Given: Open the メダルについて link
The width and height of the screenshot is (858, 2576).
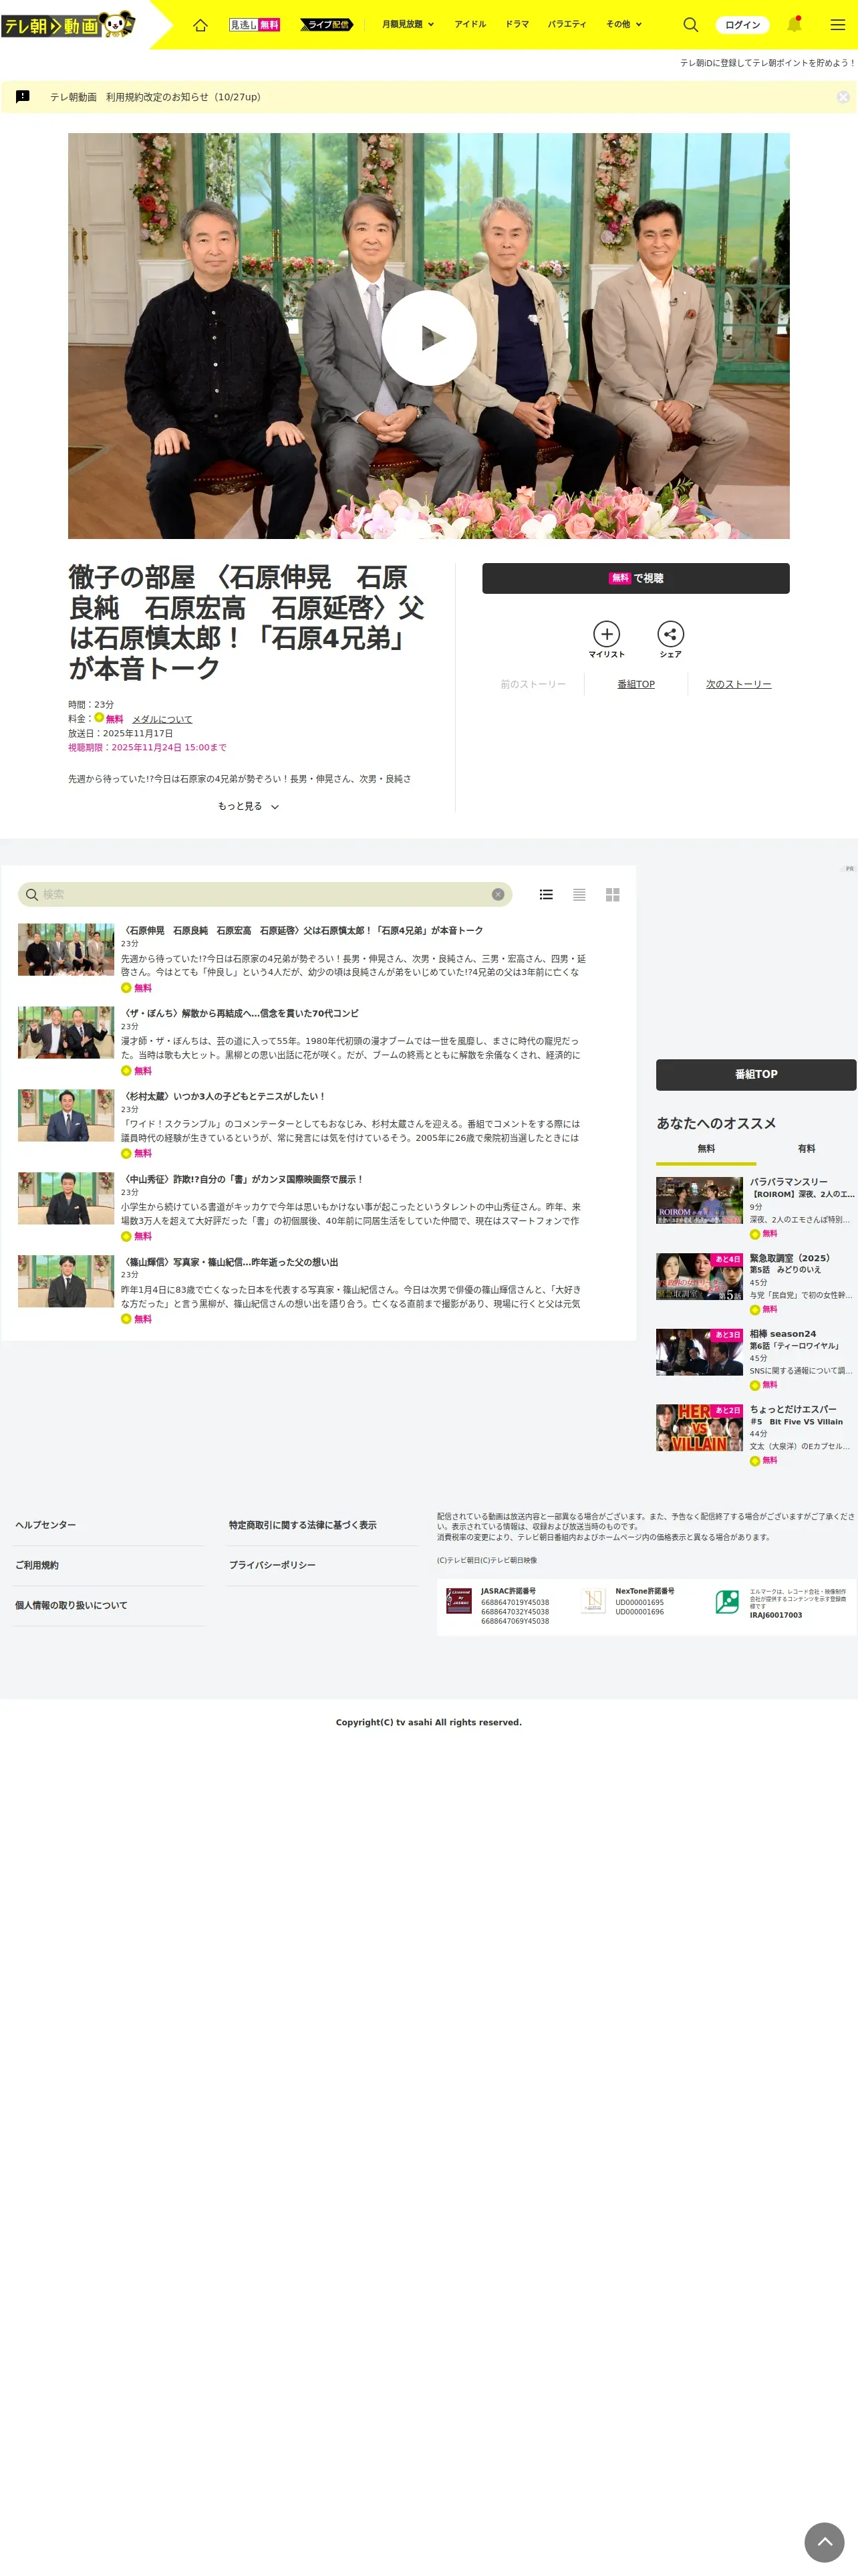Looking at the screenshot, I should pos(162,719).
